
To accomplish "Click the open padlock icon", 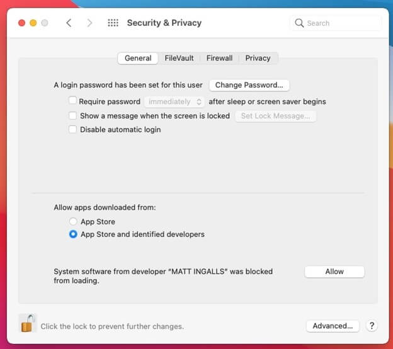I will pos(28,323).
